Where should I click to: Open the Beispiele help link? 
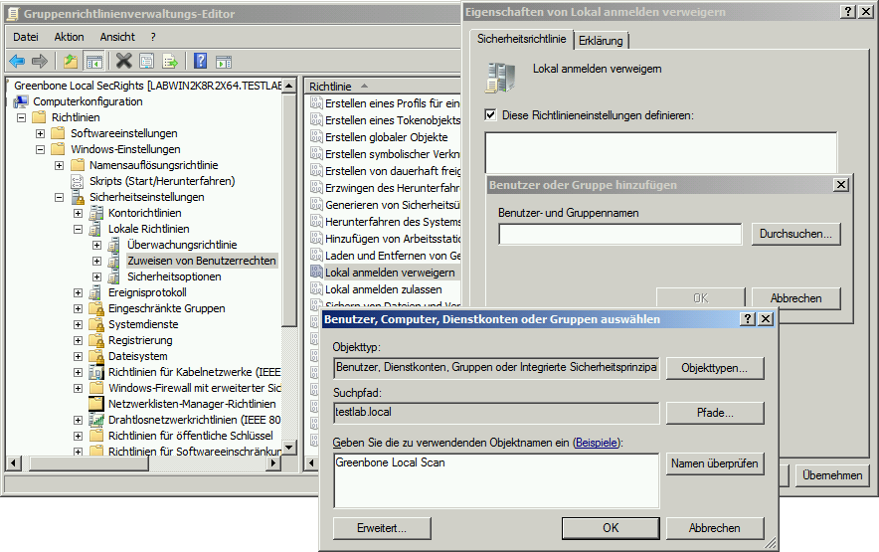pos(596,442)
